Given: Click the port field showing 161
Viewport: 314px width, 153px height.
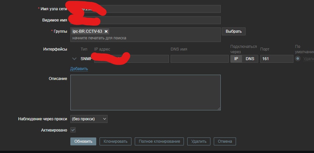Looking at the screenshot, I should [277, 59].
